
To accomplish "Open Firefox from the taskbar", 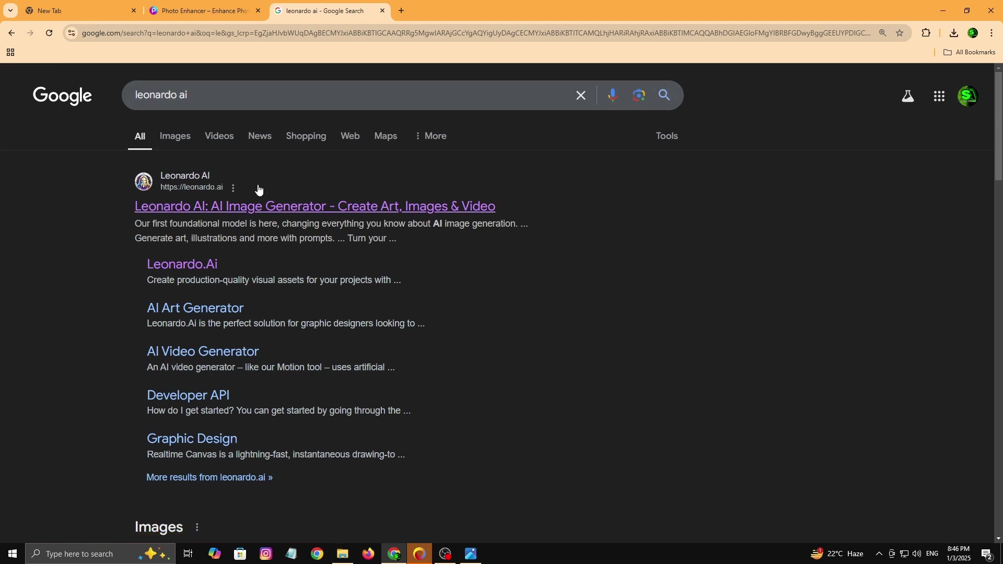I will point(368,554).
